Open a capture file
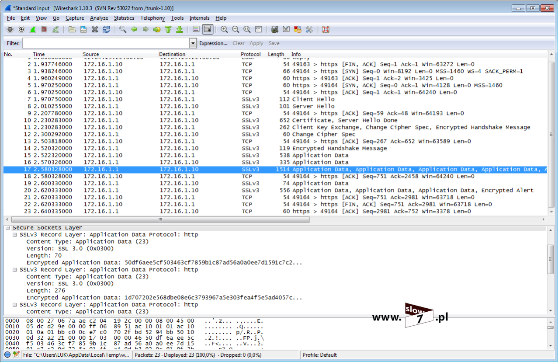The image size is (558, 362). [x=72, y=29]
